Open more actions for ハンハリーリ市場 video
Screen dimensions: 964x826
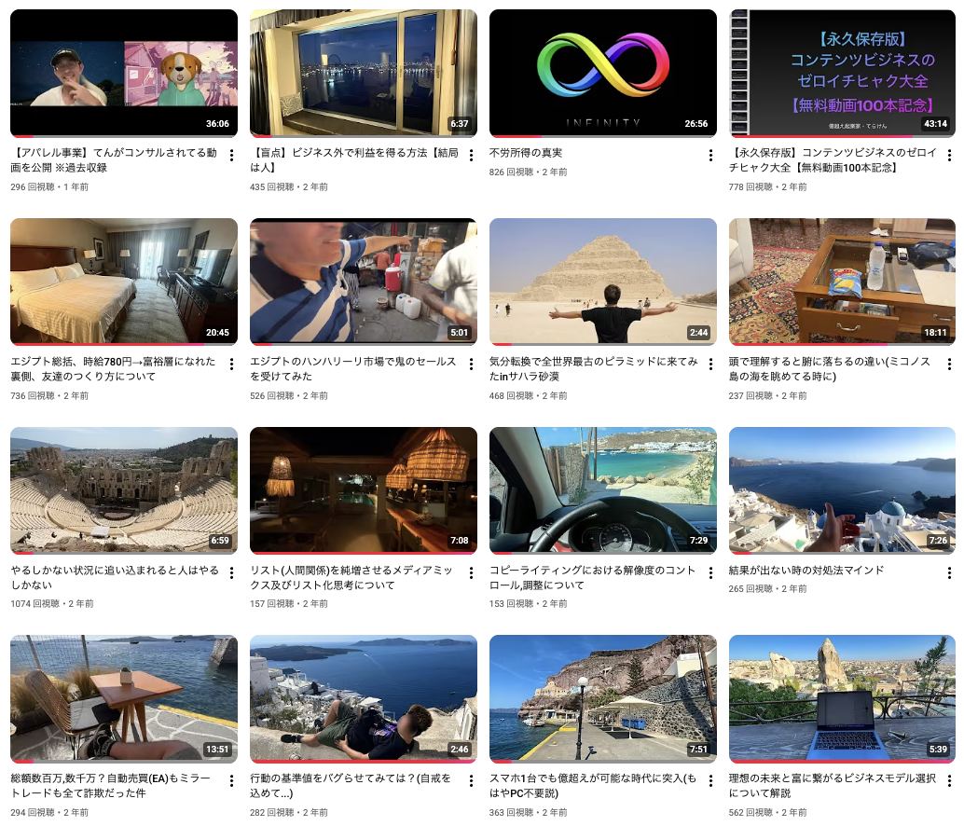point(471,365)
